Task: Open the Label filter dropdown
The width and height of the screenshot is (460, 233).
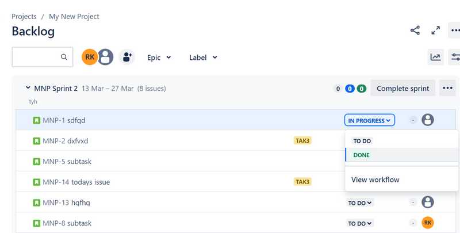Action: 203,58
